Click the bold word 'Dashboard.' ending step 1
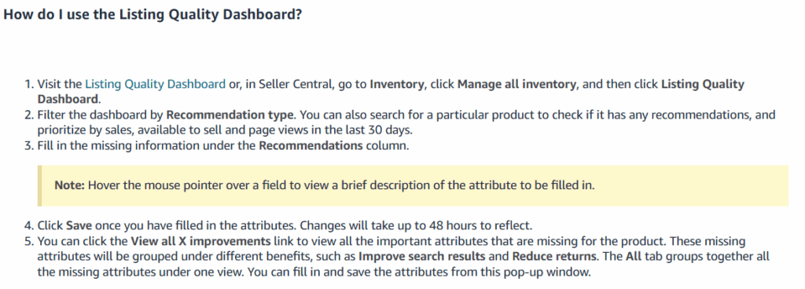Viewport: 805px width, 289px height. pyautogui.click(x=69, y=99)
